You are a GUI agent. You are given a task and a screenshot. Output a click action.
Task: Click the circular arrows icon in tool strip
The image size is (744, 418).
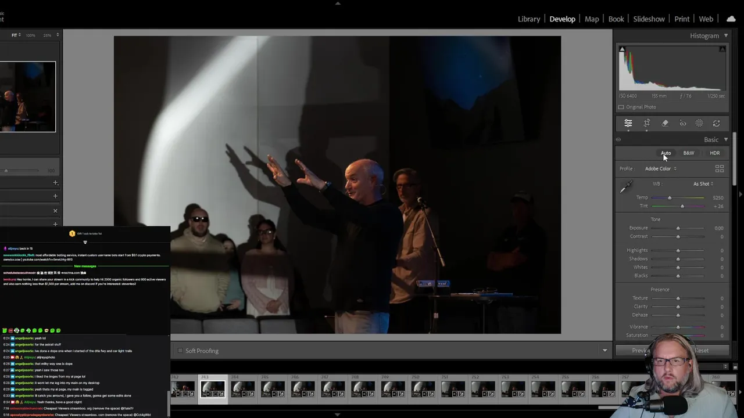(717, 123)
